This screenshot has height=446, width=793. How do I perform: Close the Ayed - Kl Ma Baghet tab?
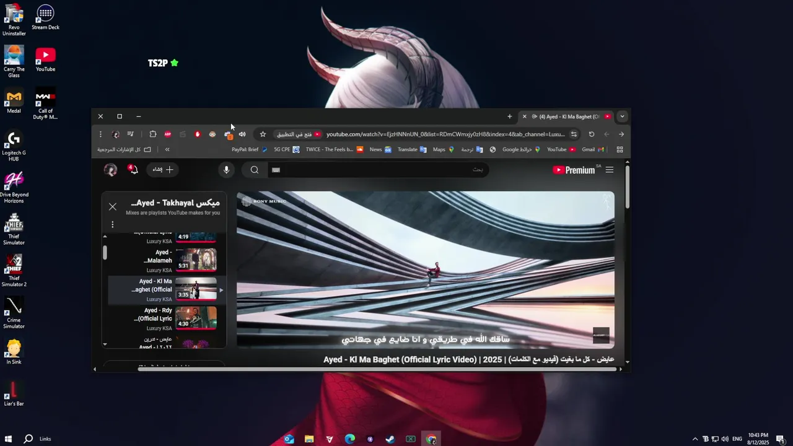(524, 116)
